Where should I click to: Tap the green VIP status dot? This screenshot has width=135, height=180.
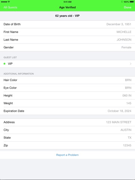click(x=4, y=64)
